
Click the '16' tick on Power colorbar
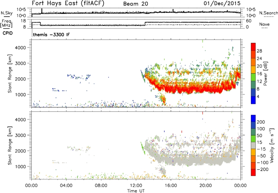click(259, 74)
